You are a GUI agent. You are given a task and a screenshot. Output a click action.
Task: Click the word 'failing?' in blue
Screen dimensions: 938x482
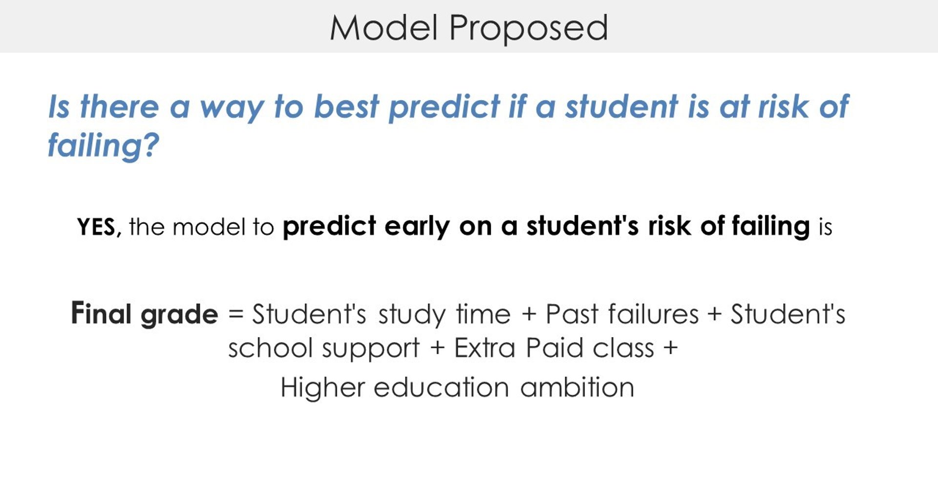(103, 145)
